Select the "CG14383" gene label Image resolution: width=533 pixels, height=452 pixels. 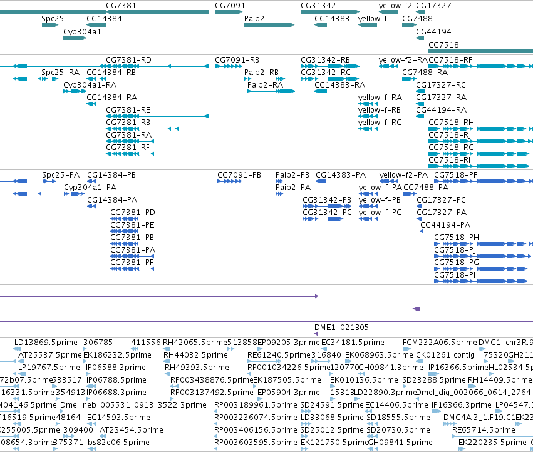pos(332,19)
